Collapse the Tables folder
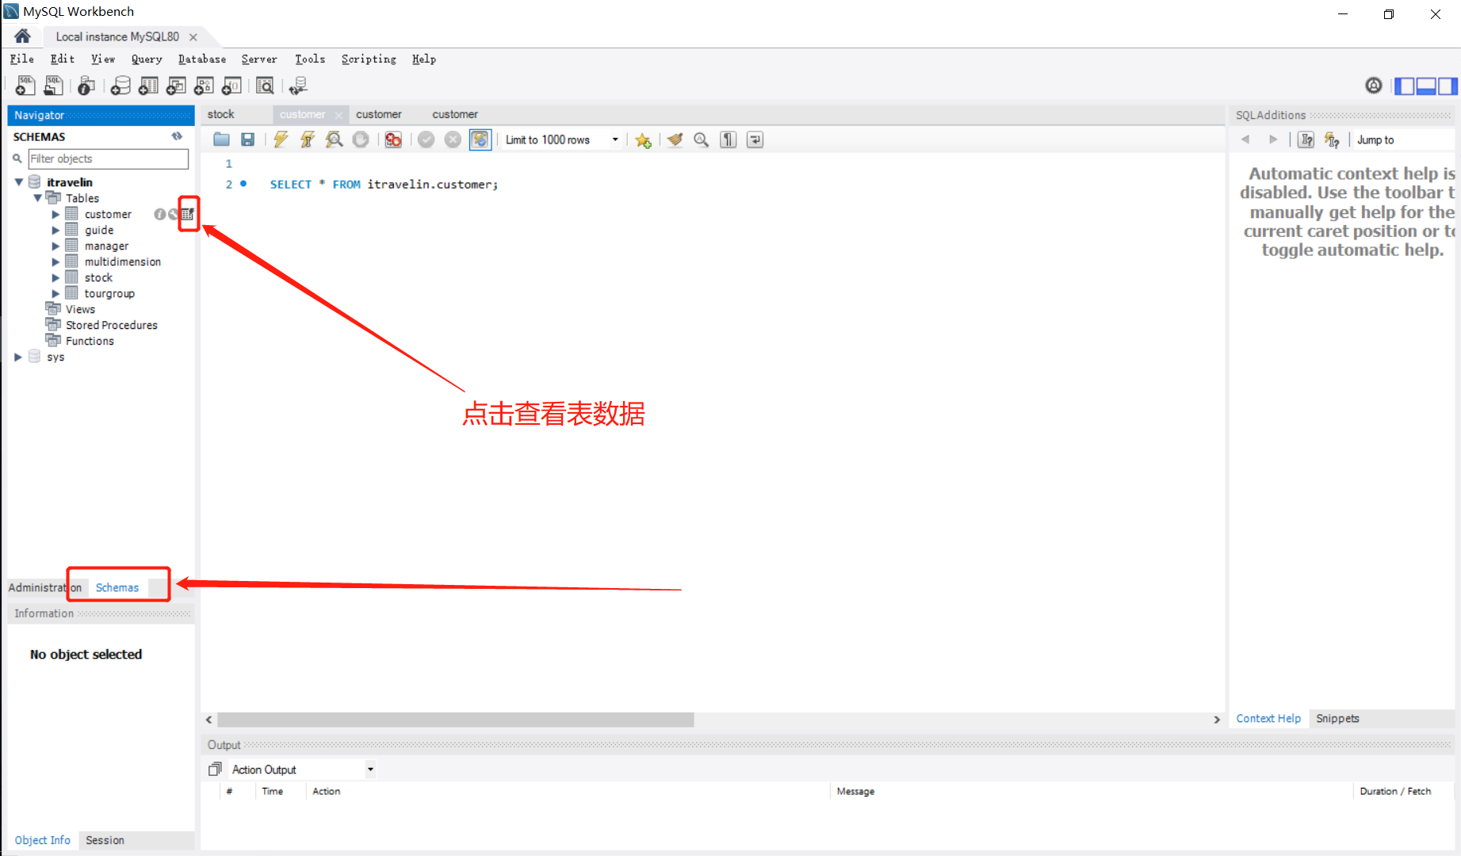 pyautogui.click(x=37, y=198)
